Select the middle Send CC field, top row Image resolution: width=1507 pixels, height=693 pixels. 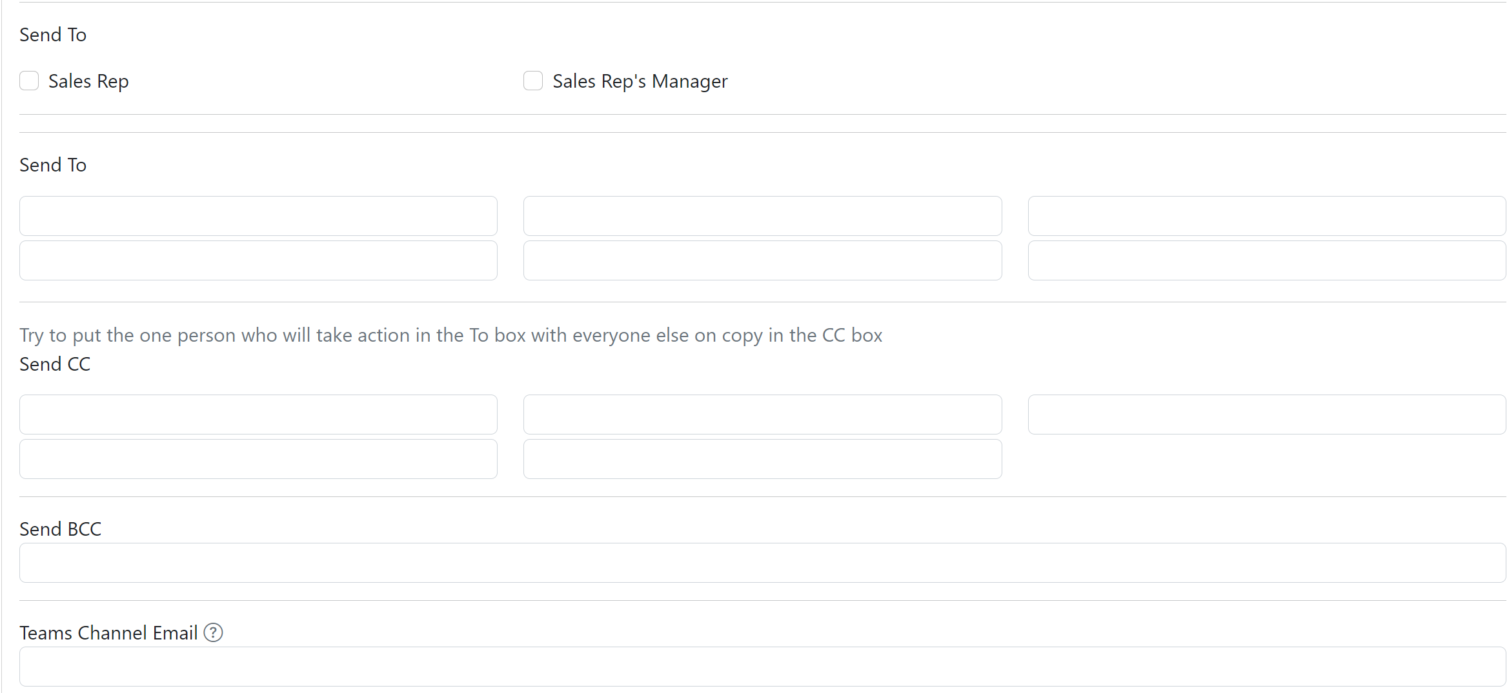(x=762, y=415)
